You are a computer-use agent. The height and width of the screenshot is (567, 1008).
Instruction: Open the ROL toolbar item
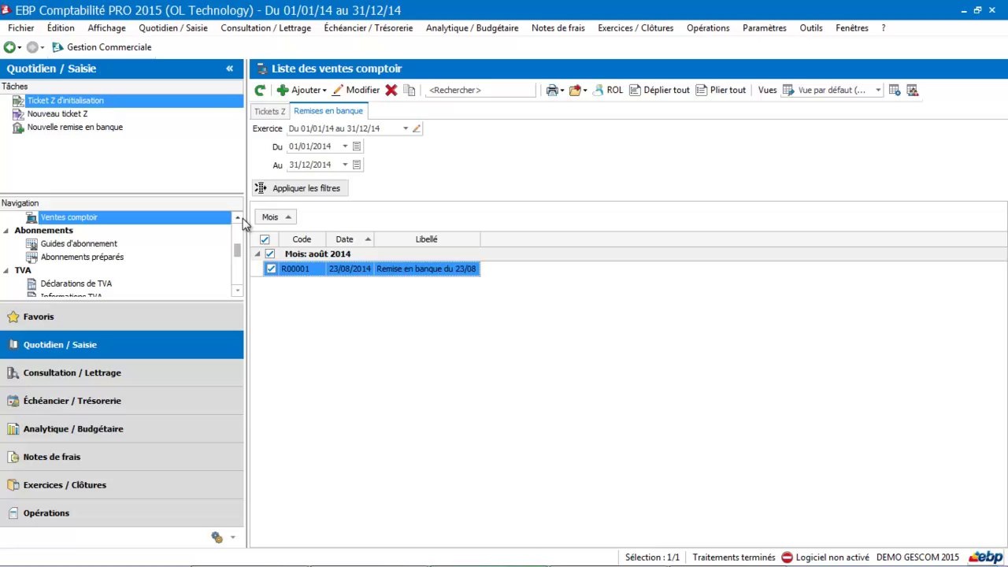point(608,91)
